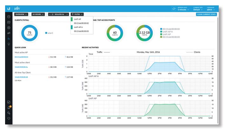Screen dimensions: 227x133
Task: Open the Events checkbox sidebar icon
Action: pos(9,102)
